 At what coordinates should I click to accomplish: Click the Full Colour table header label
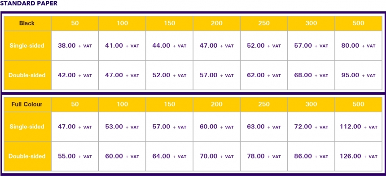pos(27,104)
